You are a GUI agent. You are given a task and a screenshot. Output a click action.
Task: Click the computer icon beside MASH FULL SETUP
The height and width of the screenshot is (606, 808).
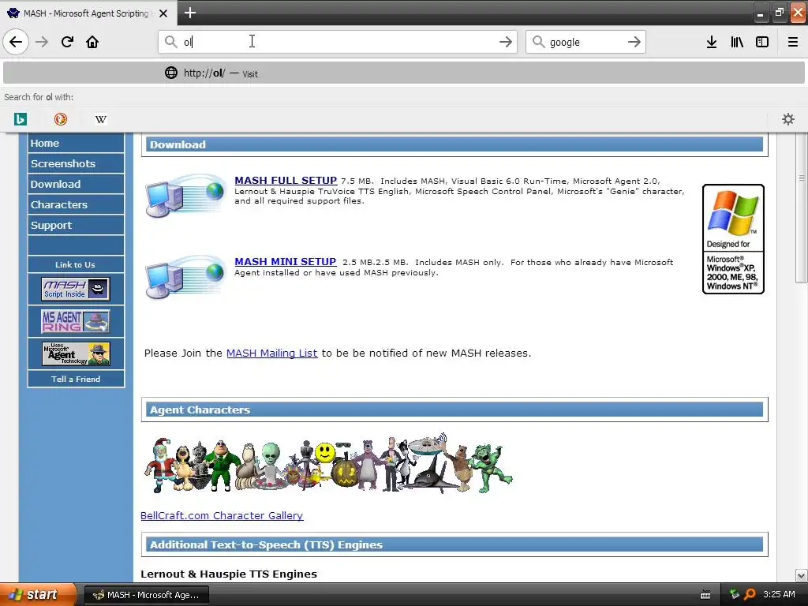click(185, 196)
